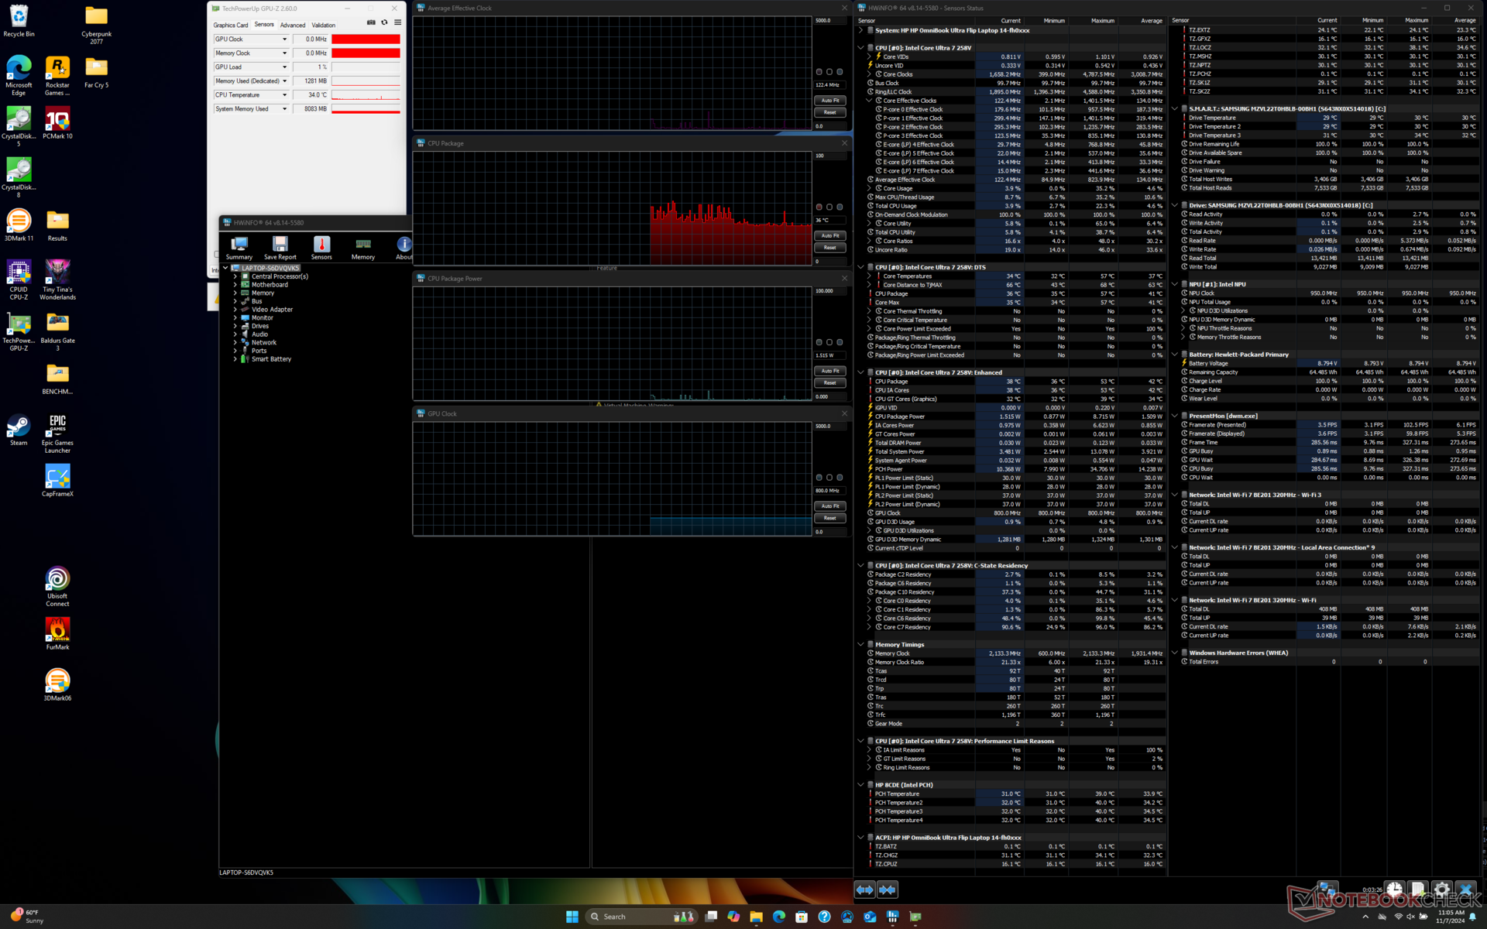The height and width of the screenshot is (929, 1487).
Task: Open Epic Games Launcher desktop shortcut
Action: [57, 434]
